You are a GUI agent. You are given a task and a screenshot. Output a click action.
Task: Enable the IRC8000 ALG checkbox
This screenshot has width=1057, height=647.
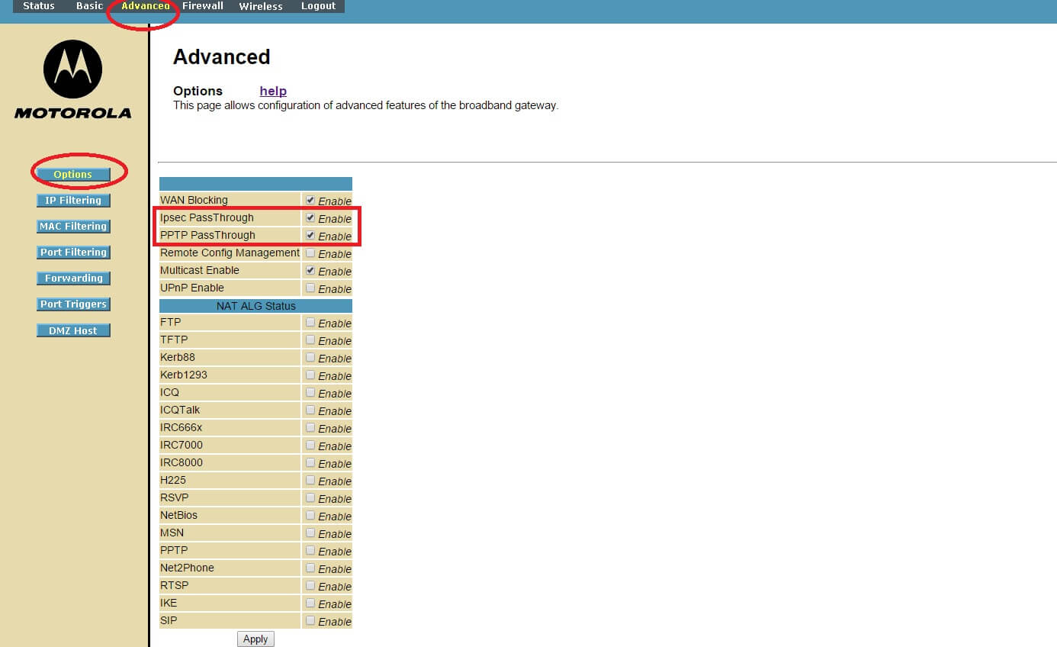310,462
